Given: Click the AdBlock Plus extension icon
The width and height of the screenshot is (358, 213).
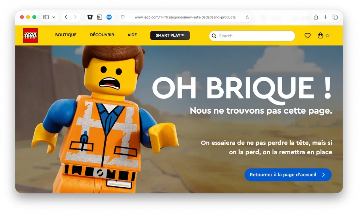Looking at the screenshot, I should 109,17.
